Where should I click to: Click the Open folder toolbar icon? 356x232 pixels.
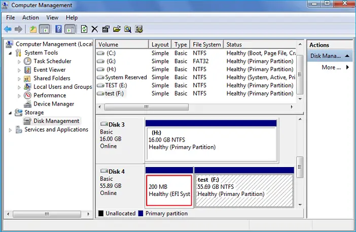pos(117,29)
